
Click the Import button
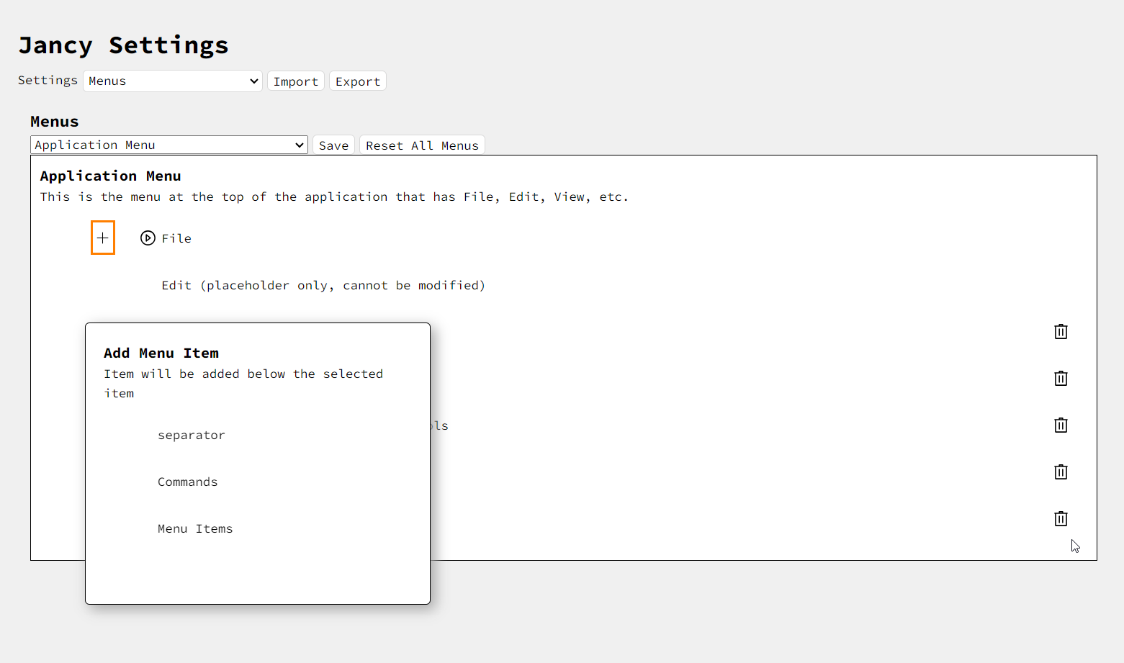296,81
